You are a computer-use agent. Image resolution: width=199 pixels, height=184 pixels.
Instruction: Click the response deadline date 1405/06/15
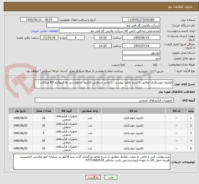[x=141, y=38]
